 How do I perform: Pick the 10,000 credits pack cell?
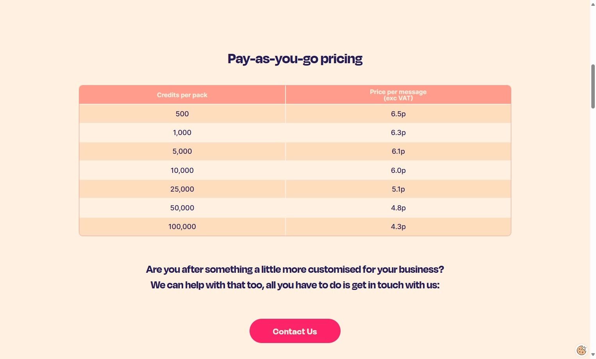click(x=182, y=171)
